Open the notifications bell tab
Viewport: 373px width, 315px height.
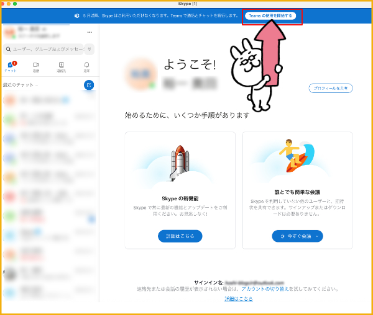(x=86, y=67)
